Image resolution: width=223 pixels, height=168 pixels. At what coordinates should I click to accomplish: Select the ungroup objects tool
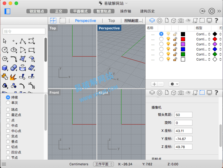[14, 85]
